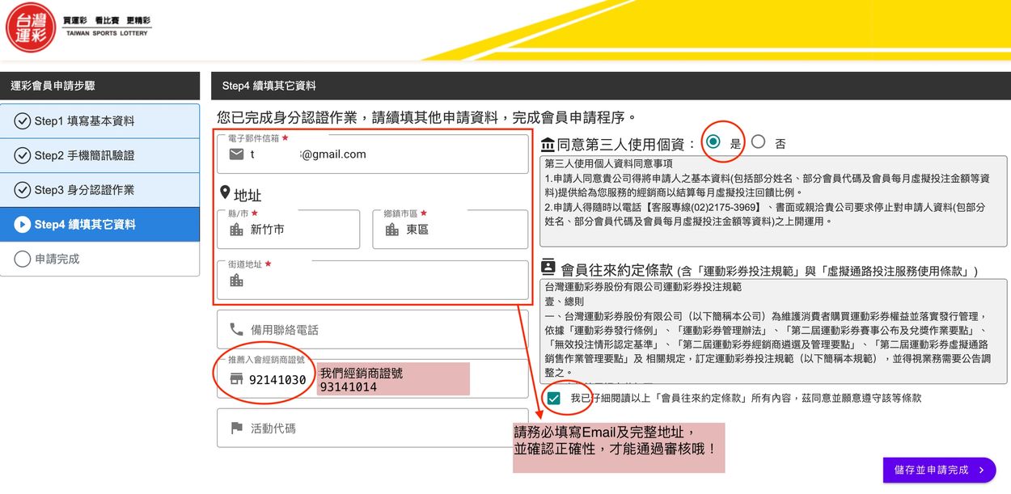Viewport: 1011px width, 494px height.
Task: Open Step3 身分認證作業 in sidebar
Action: 99,190
